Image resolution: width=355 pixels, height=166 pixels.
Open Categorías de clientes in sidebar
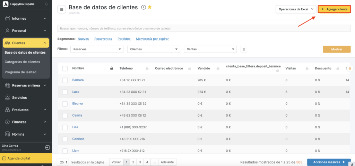coord(22,62)
